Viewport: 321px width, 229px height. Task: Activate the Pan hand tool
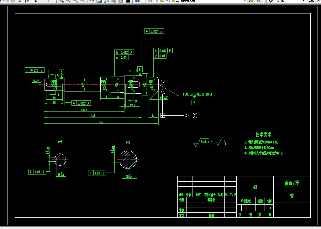(61, 1)
